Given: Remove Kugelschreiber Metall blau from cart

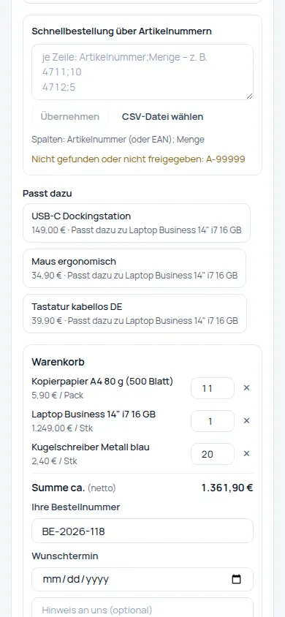Looking at the screenshot, I should (246, 454).
